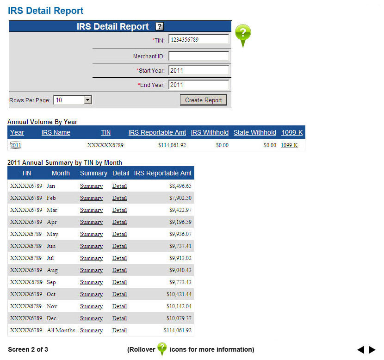Image resolution: width=384 pixels, height=360 pixels.
Task: Advance to next screen with right arrow
Action: (372, 350)
